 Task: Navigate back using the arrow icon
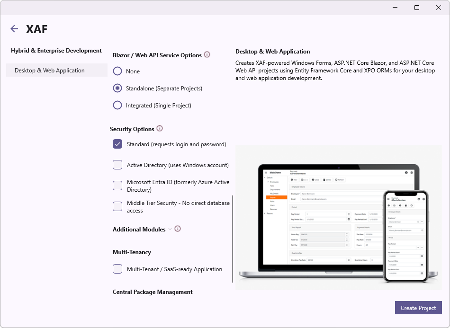[x=14, y=29]
